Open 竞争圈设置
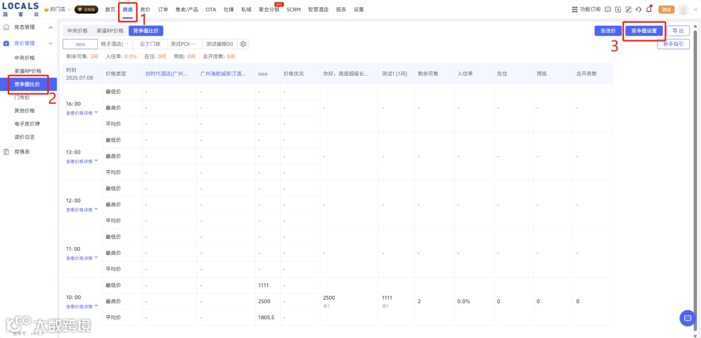Image resolution: width=701 pixels, height=338 pixels. (x=644, y=31)
